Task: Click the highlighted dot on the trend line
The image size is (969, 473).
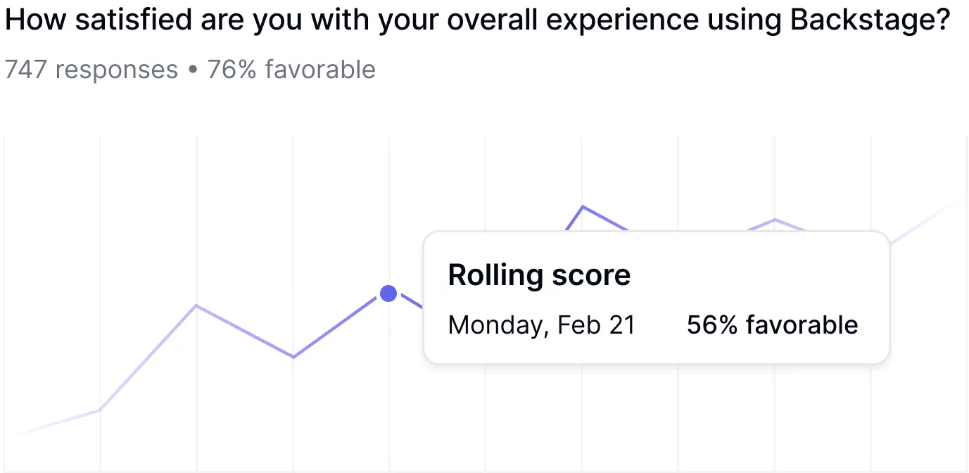Action: [388, 294]
